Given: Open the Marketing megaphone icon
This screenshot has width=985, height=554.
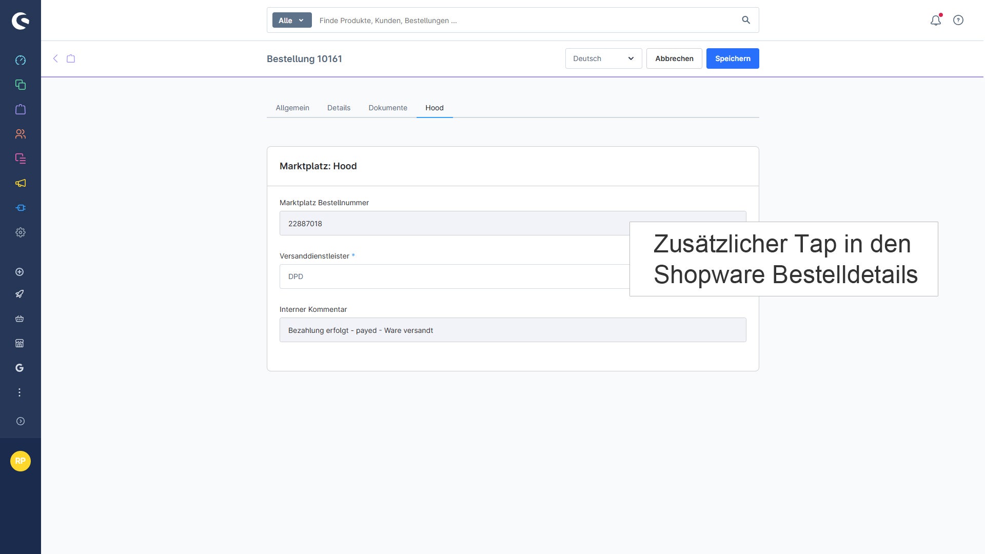Looking at the screenshot, I should (21, 183).
